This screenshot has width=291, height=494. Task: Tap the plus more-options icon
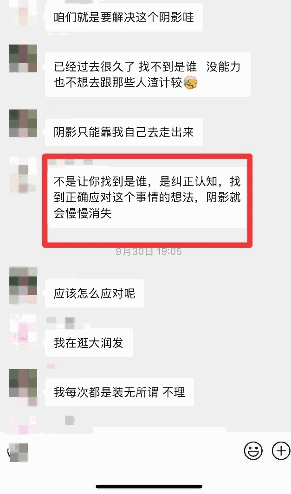281,451
